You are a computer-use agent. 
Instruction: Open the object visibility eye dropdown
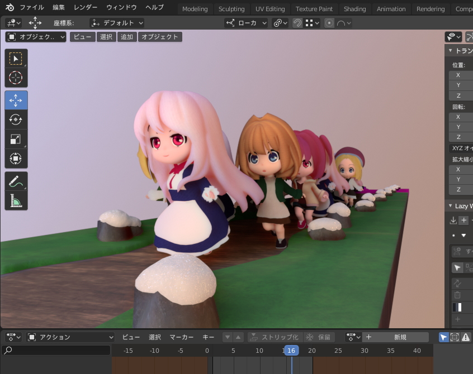pos(453,37)
